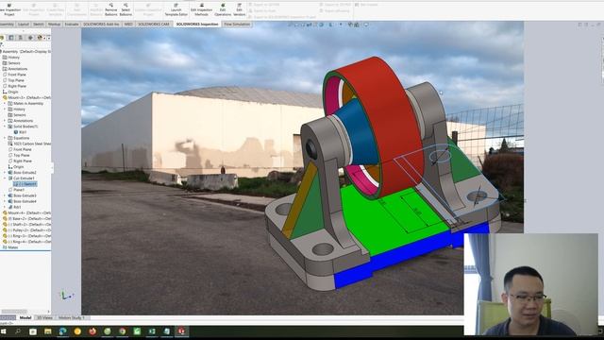
Task: Select History folder under Assembly
Action: (10, 57)
